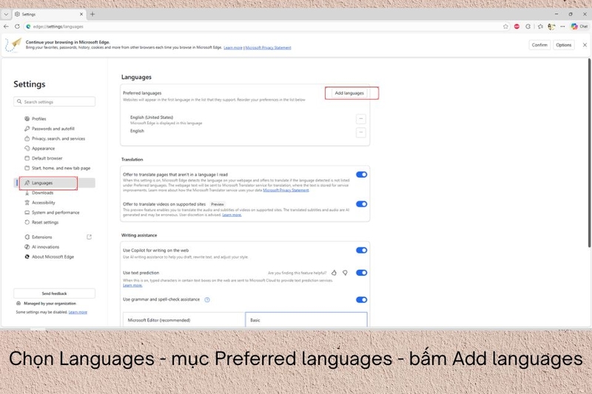The image size is (592, 394).
Task: Open Settings and more ellipsis menu
Action: (x=562, y=27)
